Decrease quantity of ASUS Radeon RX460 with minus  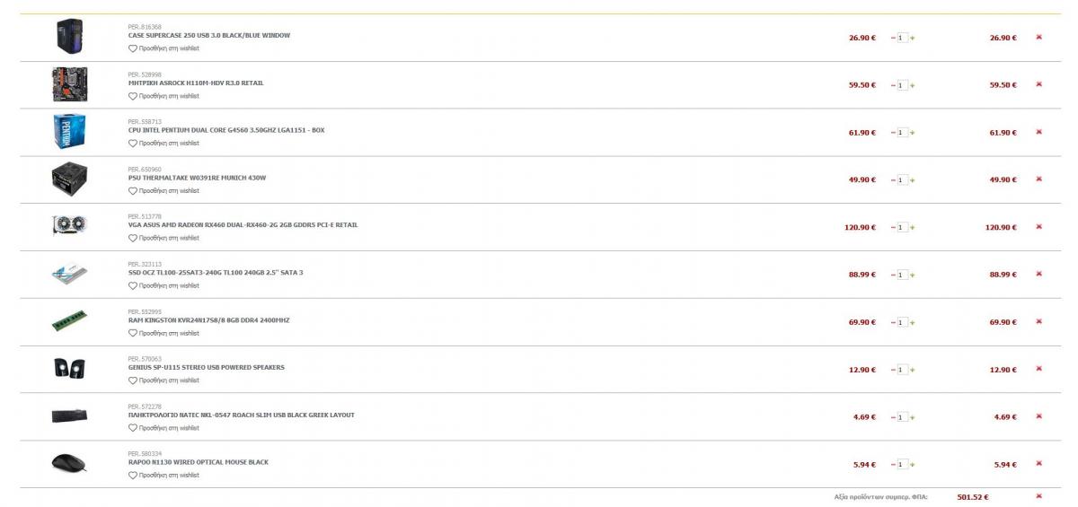point(893,228)
